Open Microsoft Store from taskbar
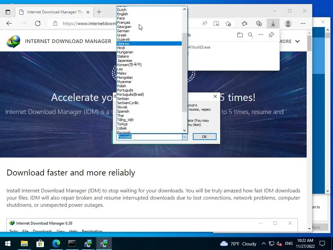 click(x=40, y=243)
